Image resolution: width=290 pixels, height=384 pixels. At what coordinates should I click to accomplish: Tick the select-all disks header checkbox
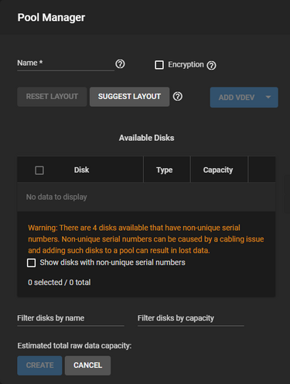click(39, 170)
